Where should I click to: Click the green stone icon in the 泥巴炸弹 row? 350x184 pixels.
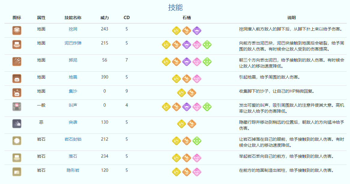207,45
